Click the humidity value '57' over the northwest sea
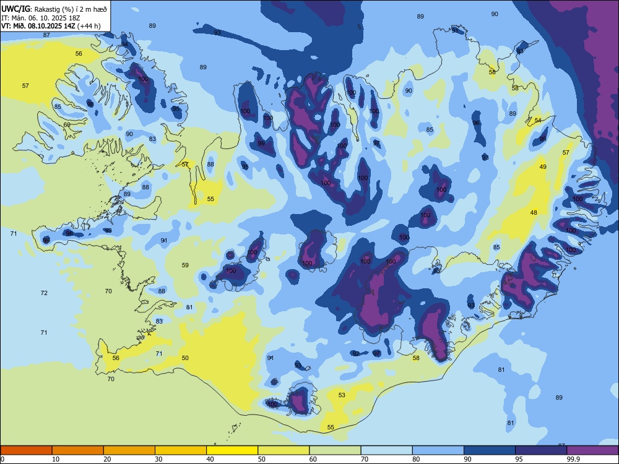The height and width of the screenshot is (464, 619). click(x=25, y=85)
